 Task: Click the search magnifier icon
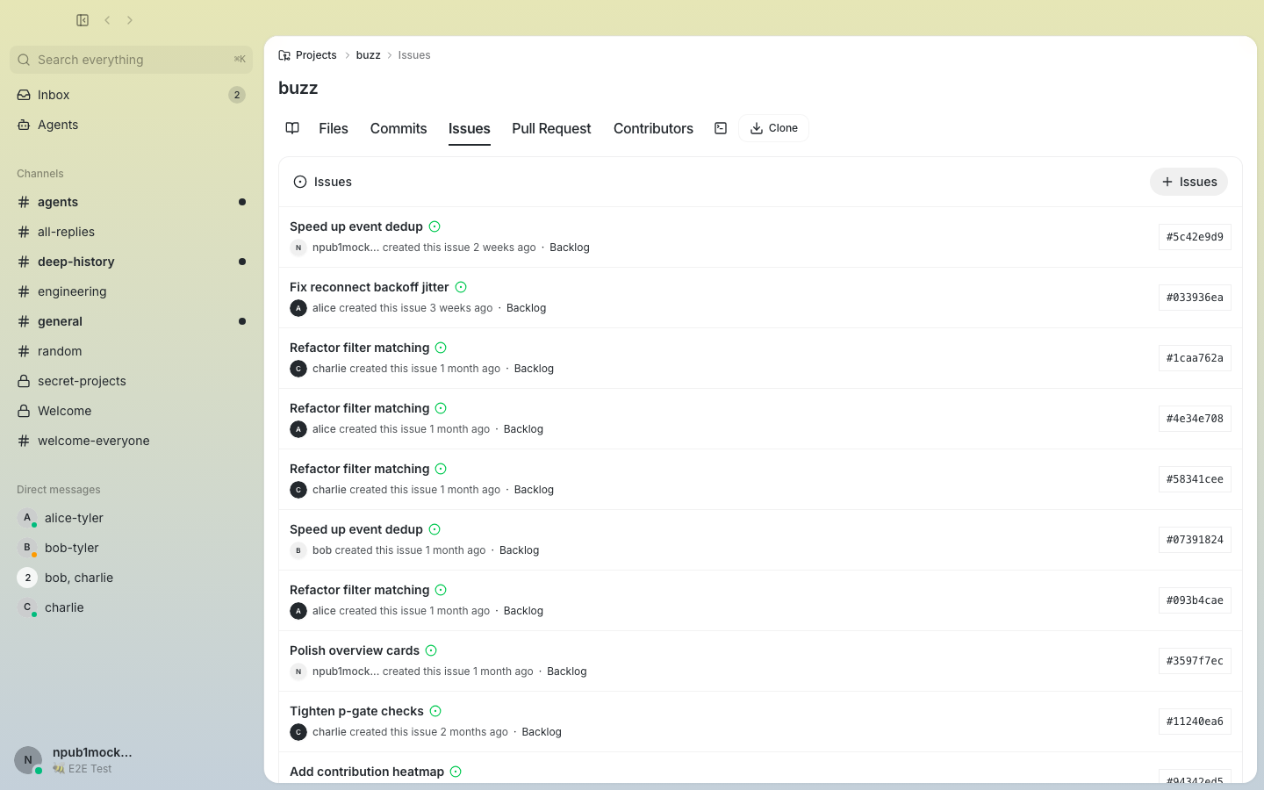pos(24,60)
